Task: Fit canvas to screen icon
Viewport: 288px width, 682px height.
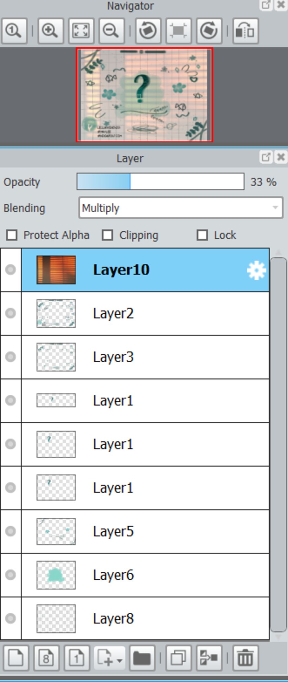Action: click(x=81, y=31)
